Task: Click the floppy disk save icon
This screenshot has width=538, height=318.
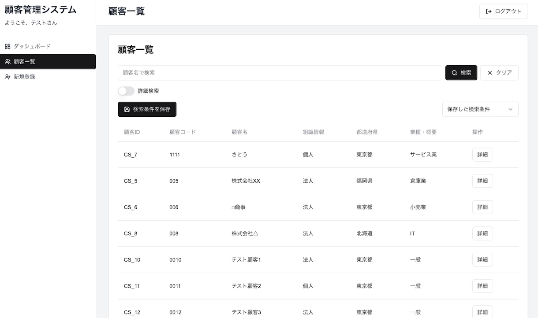Action: coord(127,109)
